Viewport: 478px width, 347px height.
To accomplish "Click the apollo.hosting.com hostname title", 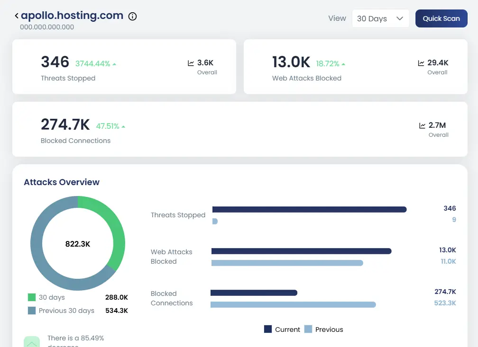I will coord(72,15).
